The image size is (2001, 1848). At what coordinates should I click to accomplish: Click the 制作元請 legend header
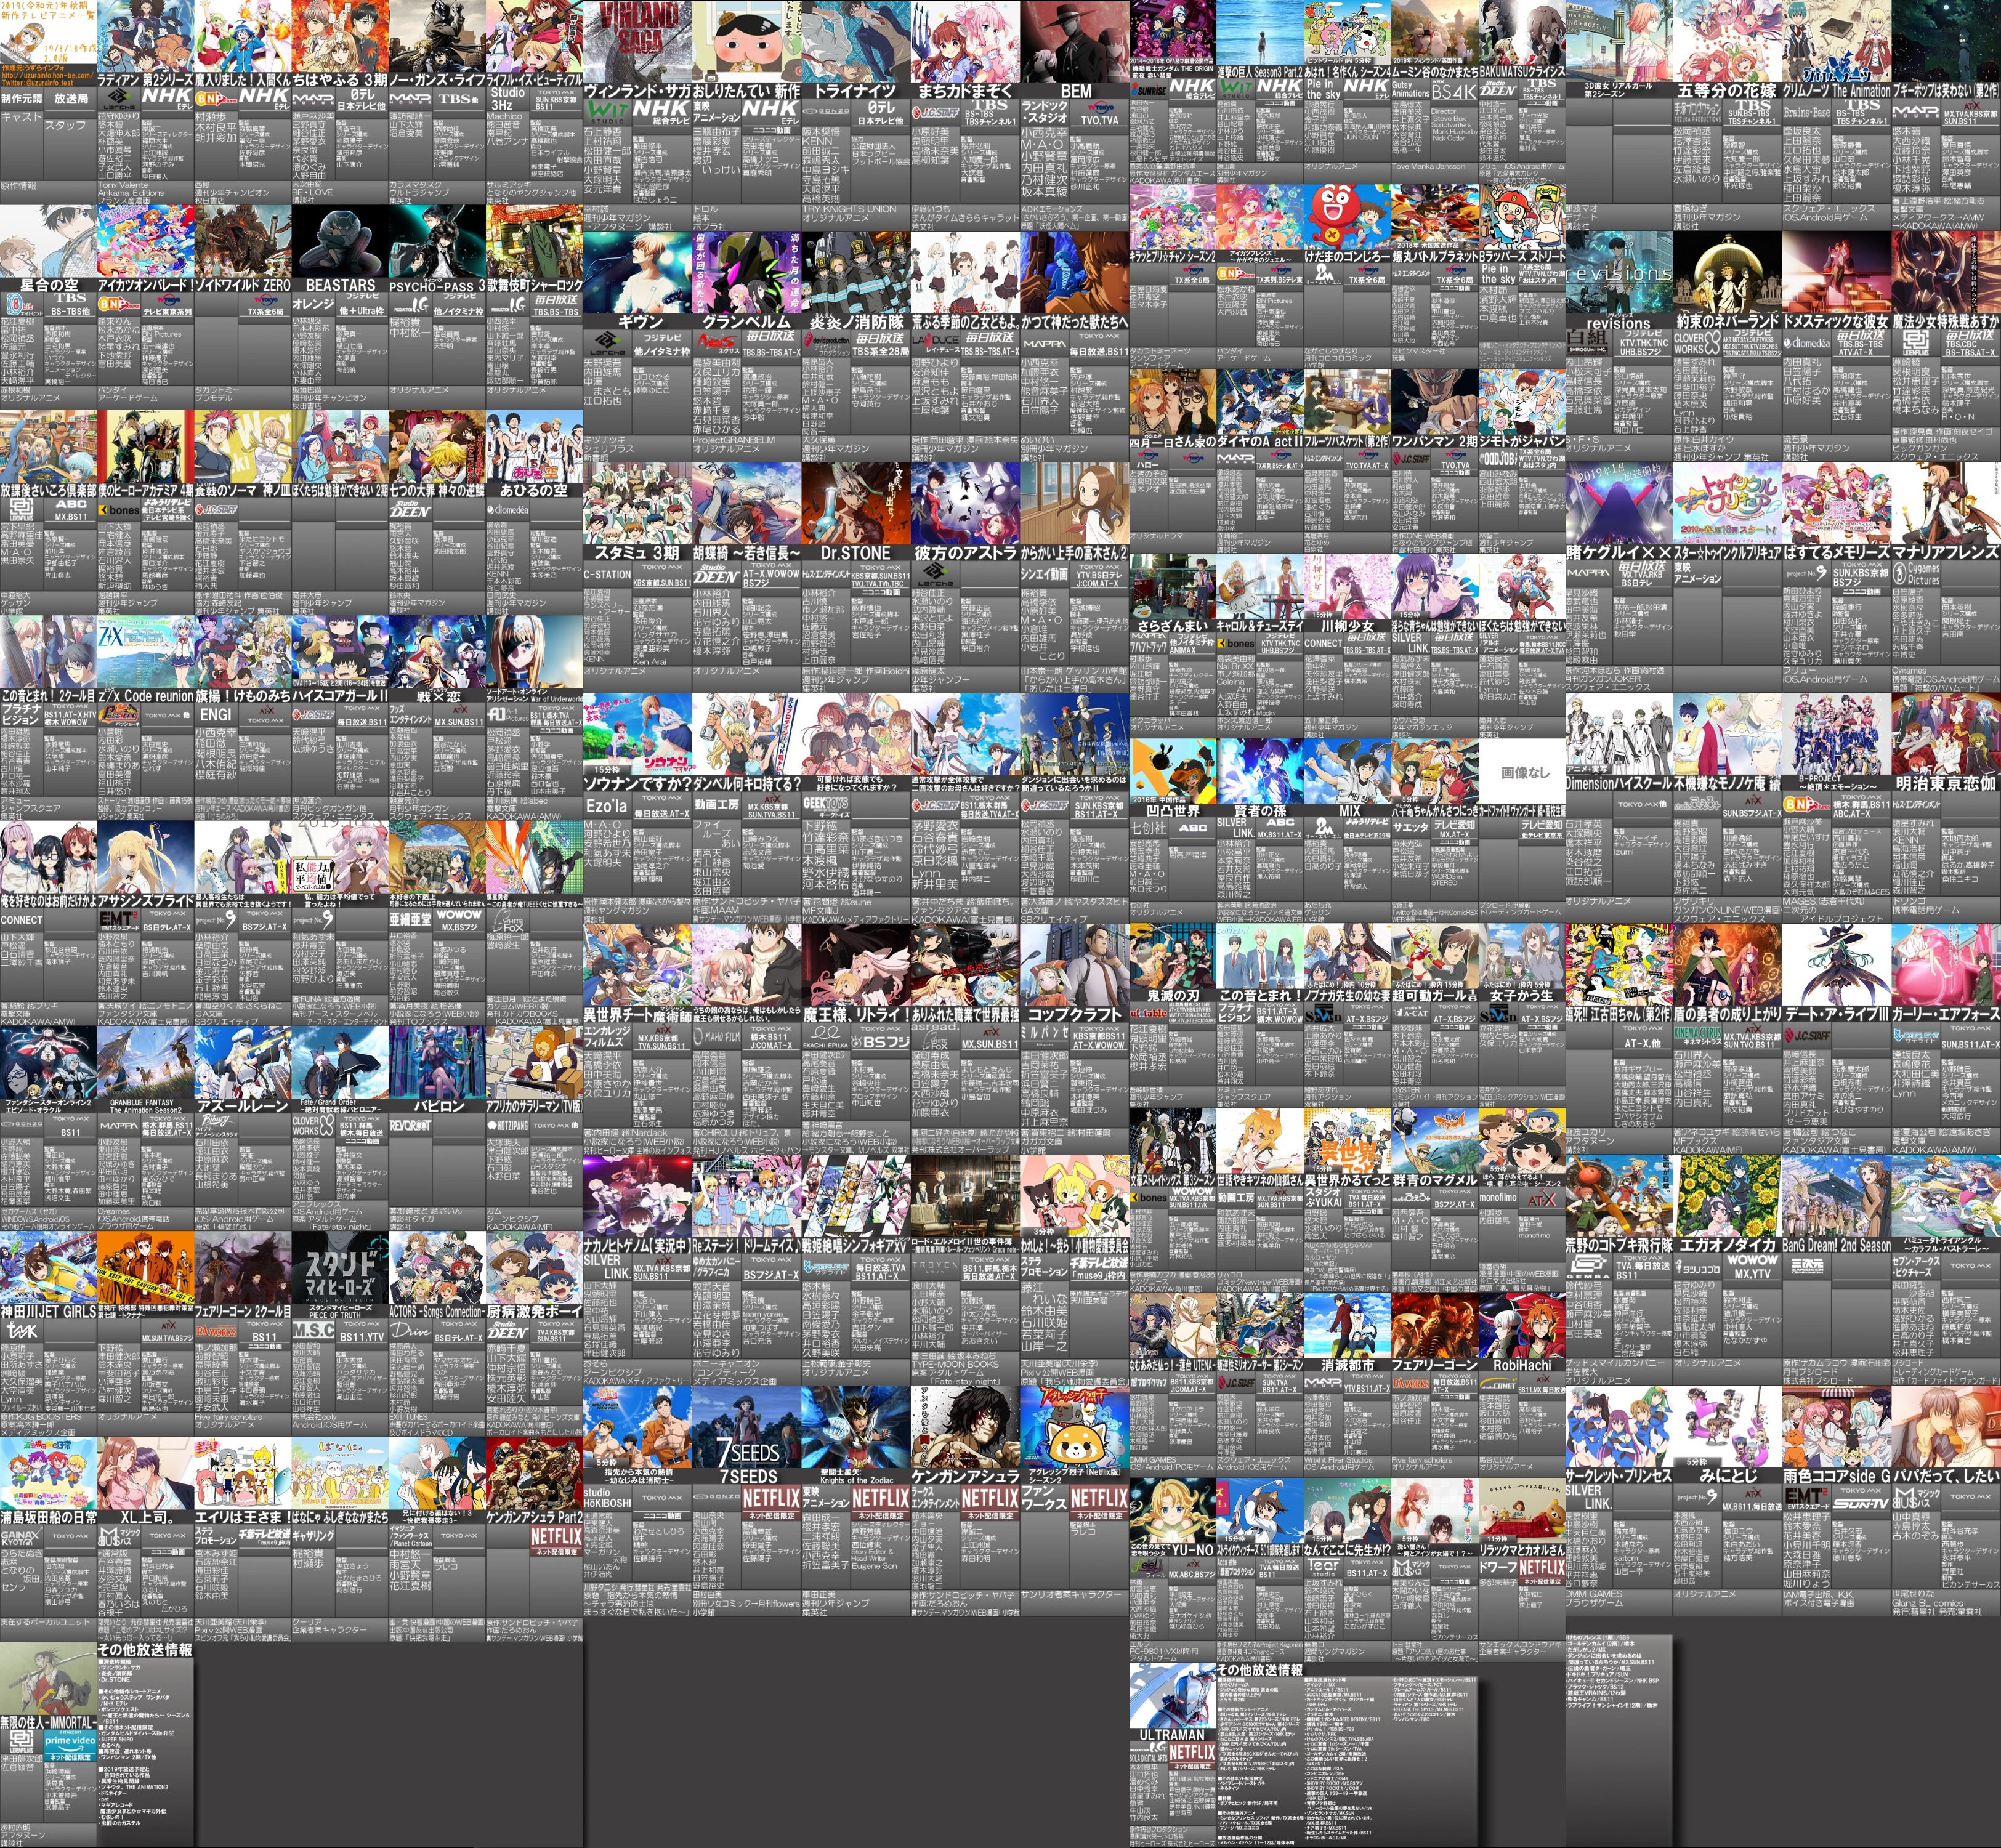click(x=22, y=99)
